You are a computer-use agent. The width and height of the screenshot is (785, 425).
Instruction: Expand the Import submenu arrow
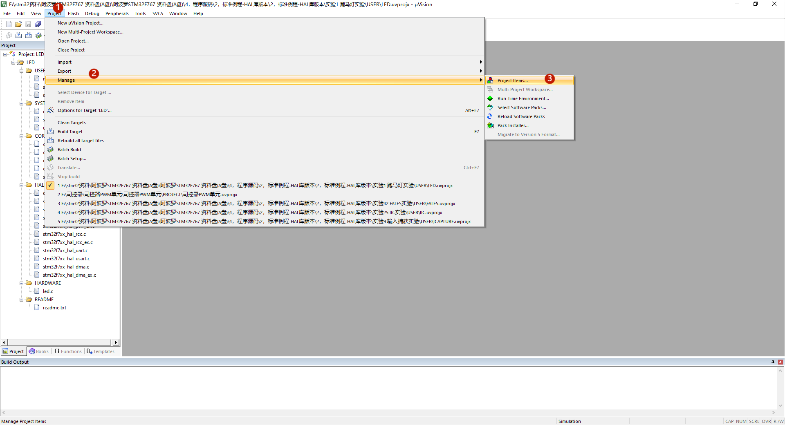point(481,62)
